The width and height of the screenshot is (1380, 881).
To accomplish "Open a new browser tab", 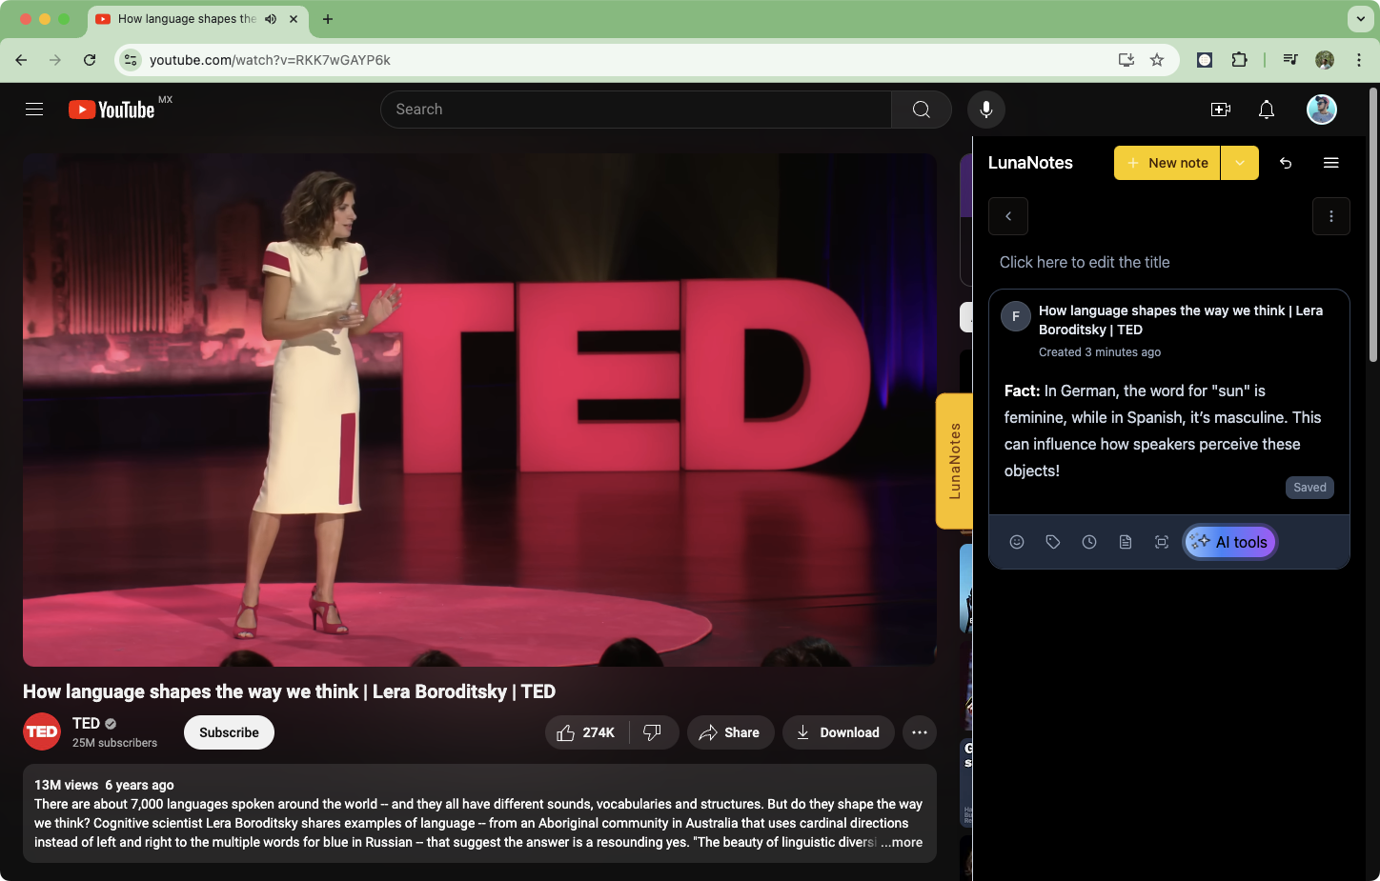I will point(328,19).
